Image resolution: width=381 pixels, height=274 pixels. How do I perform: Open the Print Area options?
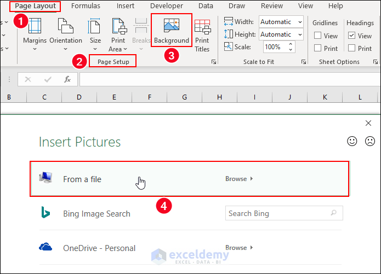click(x=118, y=33)
